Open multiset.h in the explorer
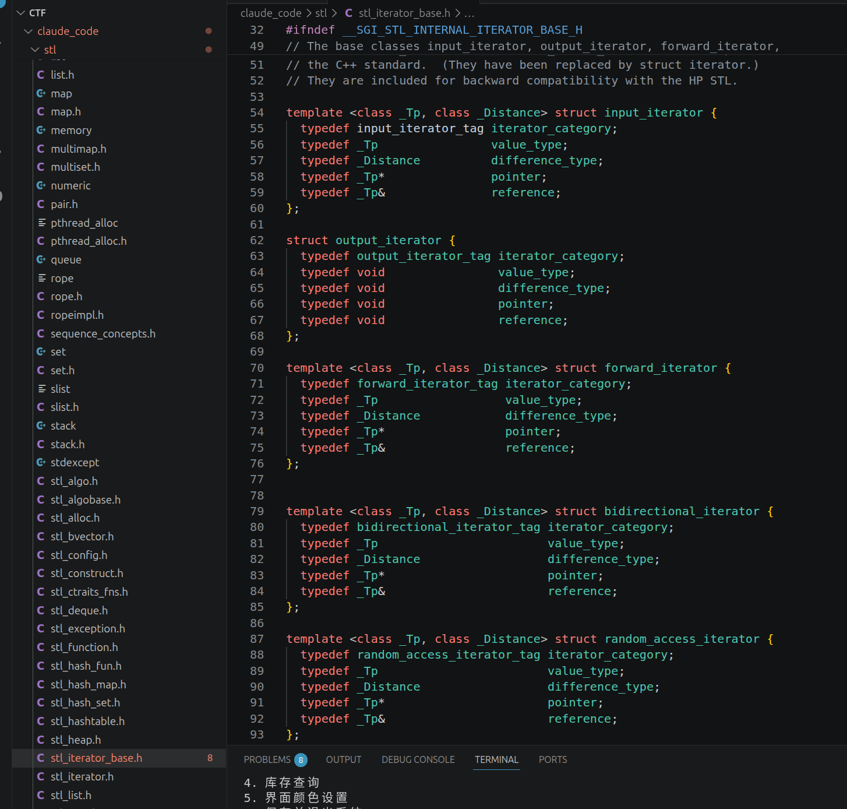The height and width of the screenshot is (809, 847). 75,167
